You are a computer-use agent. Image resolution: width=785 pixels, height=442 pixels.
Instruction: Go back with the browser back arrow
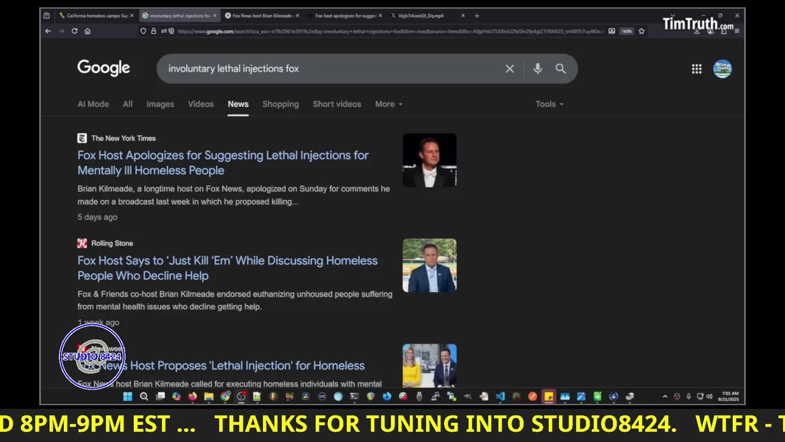click(48, 31)
